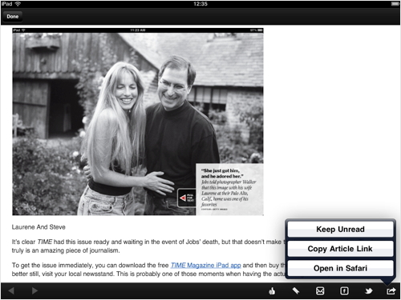Email the article using envelope icon
This screenshot has height=300, width=401.
(x=320, y=291)
